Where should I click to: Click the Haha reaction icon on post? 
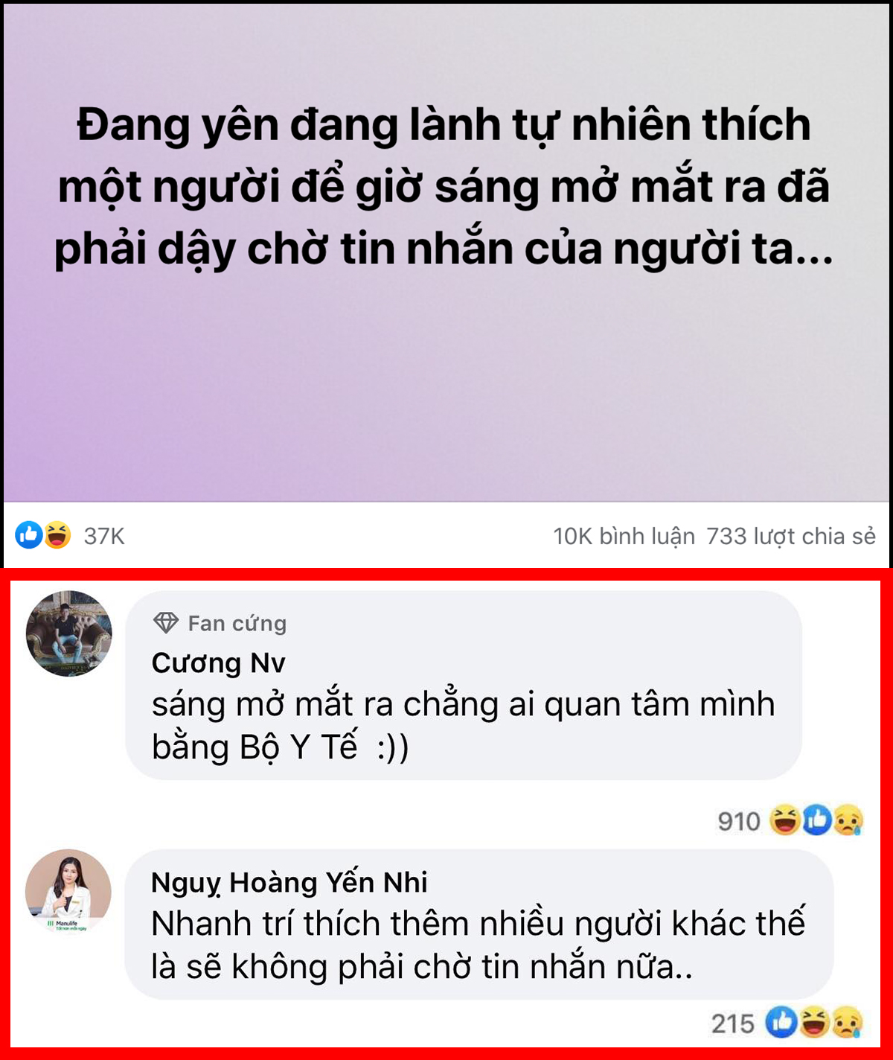(57, 534)
